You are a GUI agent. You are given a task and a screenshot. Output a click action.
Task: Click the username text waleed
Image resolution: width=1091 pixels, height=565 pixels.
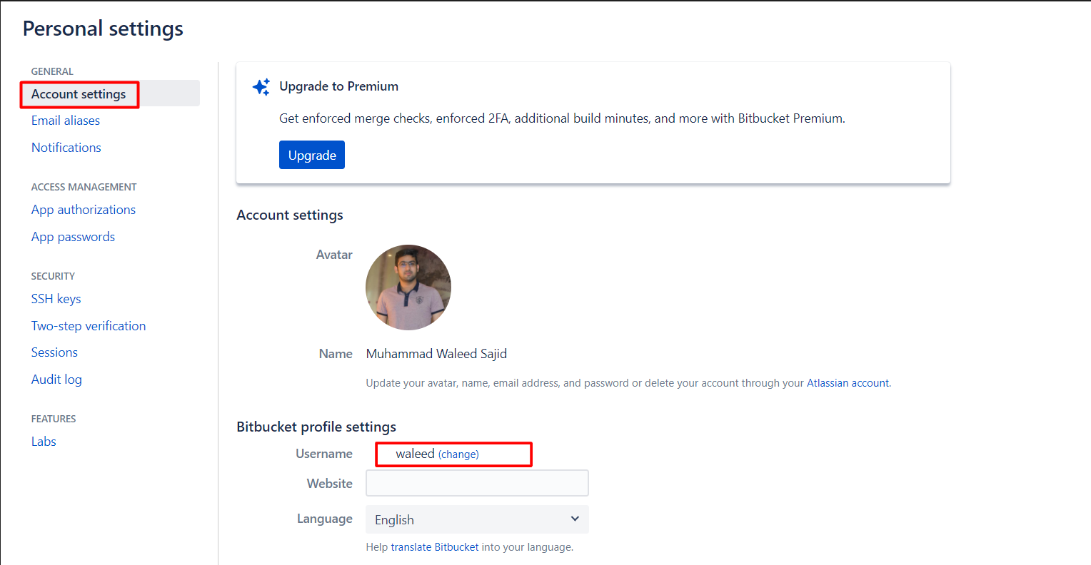pyautogui.click(x=415, y=454)
